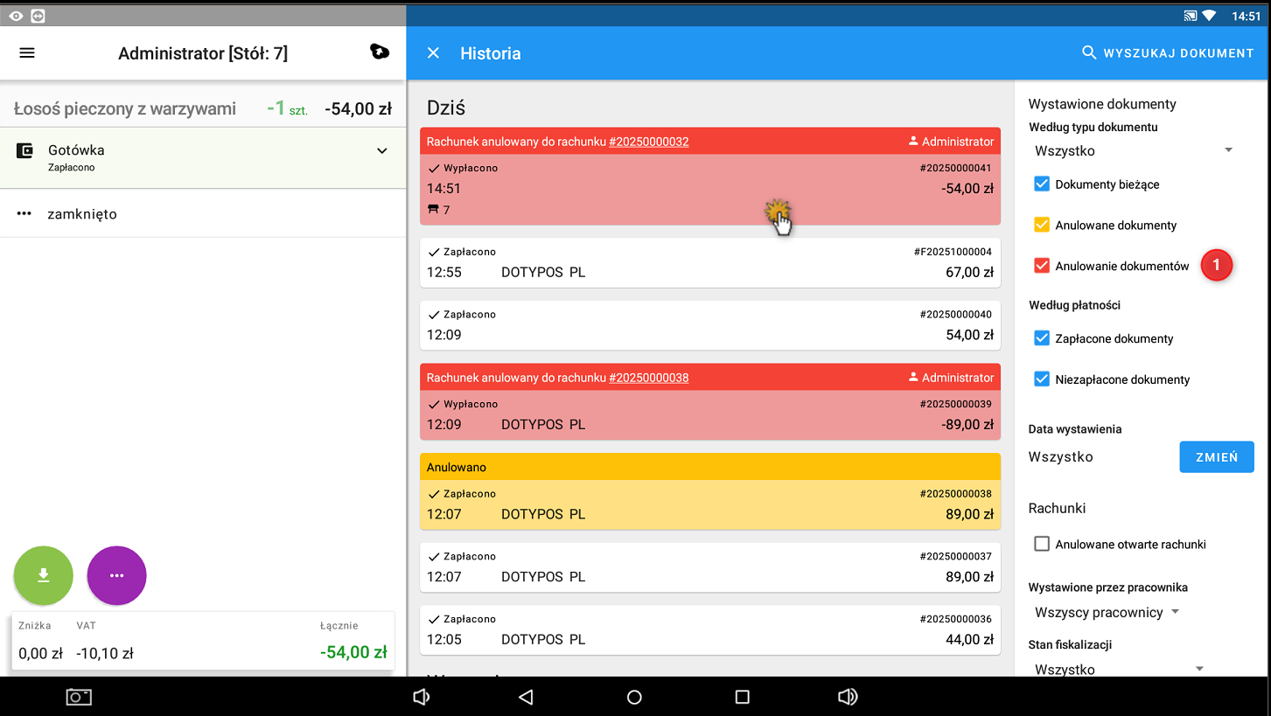Tap the Android home circle button

pyautogui.click(x=634, y=697)
